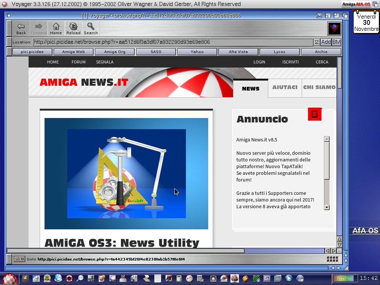Click the red menu icon beside Annuncio

coord(314,114)
